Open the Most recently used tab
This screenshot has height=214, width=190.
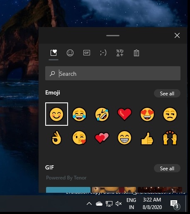[54, 53]
